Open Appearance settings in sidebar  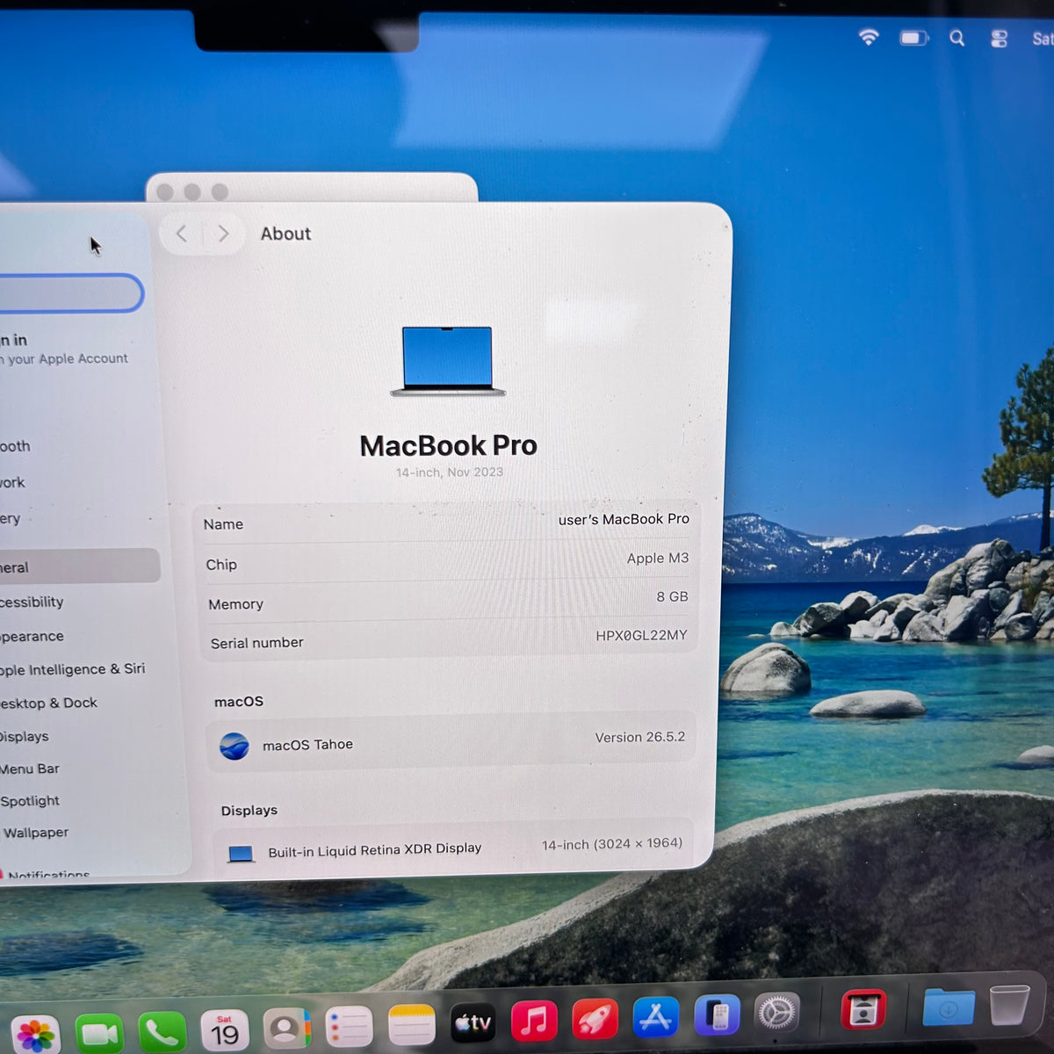[32, 636]
